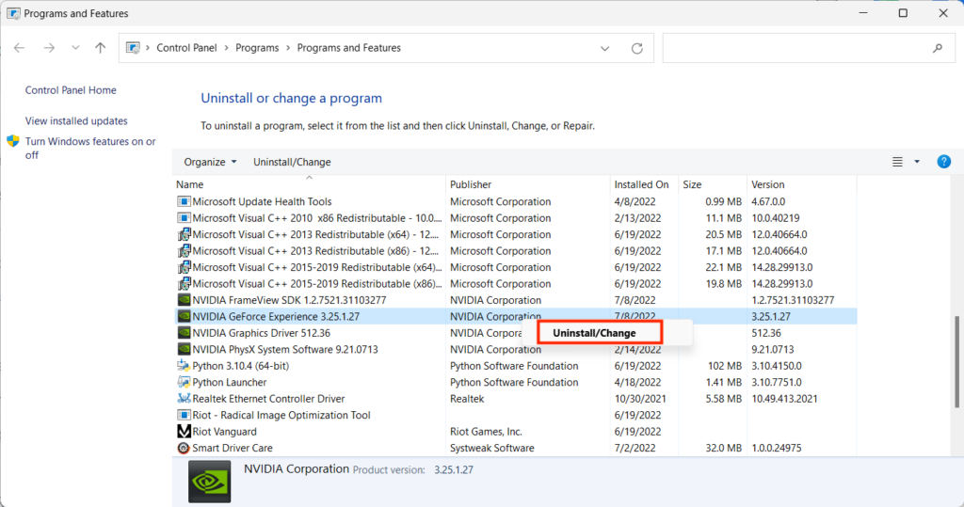
Task: Click the help question mark icon
Action: pyautogui.click(x=943, y=162)
